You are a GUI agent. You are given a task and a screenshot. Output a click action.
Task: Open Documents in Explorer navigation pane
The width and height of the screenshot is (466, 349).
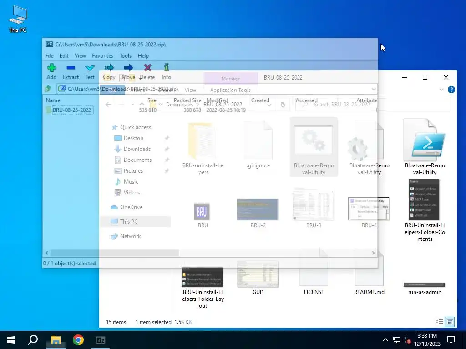coord(137,160)
